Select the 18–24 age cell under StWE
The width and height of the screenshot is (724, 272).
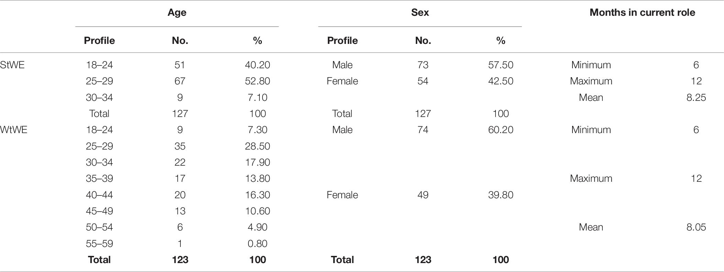[99, 65]
